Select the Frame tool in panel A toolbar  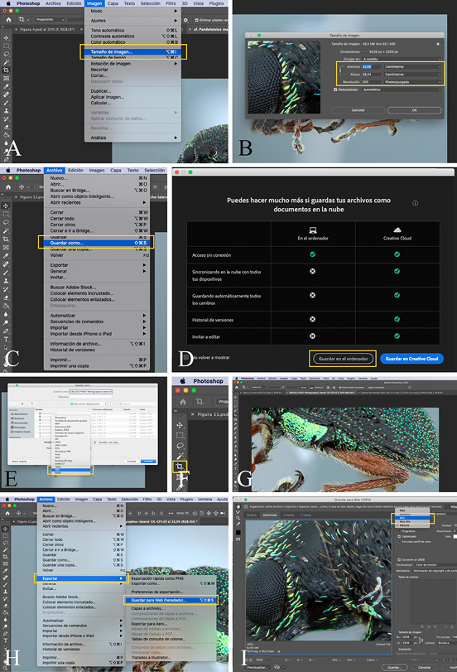coord(7,79)
